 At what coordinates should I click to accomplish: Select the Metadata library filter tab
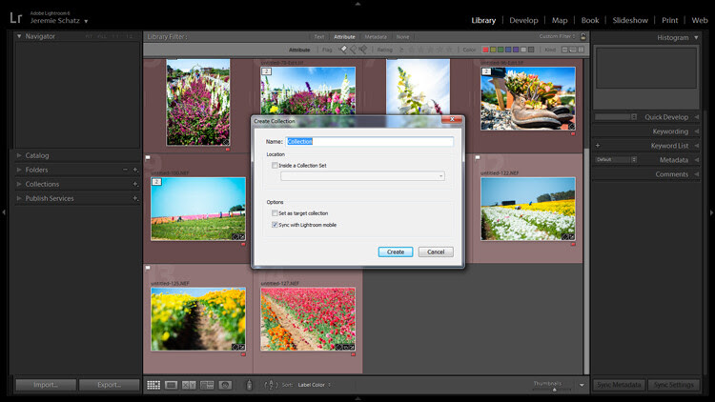coord(376,37)
